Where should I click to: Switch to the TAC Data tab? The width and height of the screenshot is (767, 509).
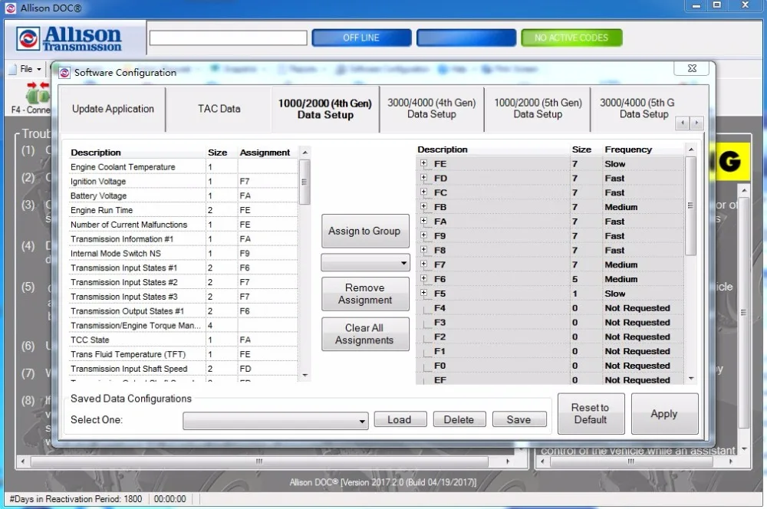tap(218, 109)
